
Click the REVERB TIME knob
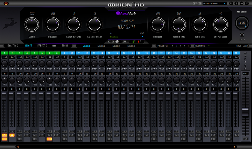coord(179,24)
